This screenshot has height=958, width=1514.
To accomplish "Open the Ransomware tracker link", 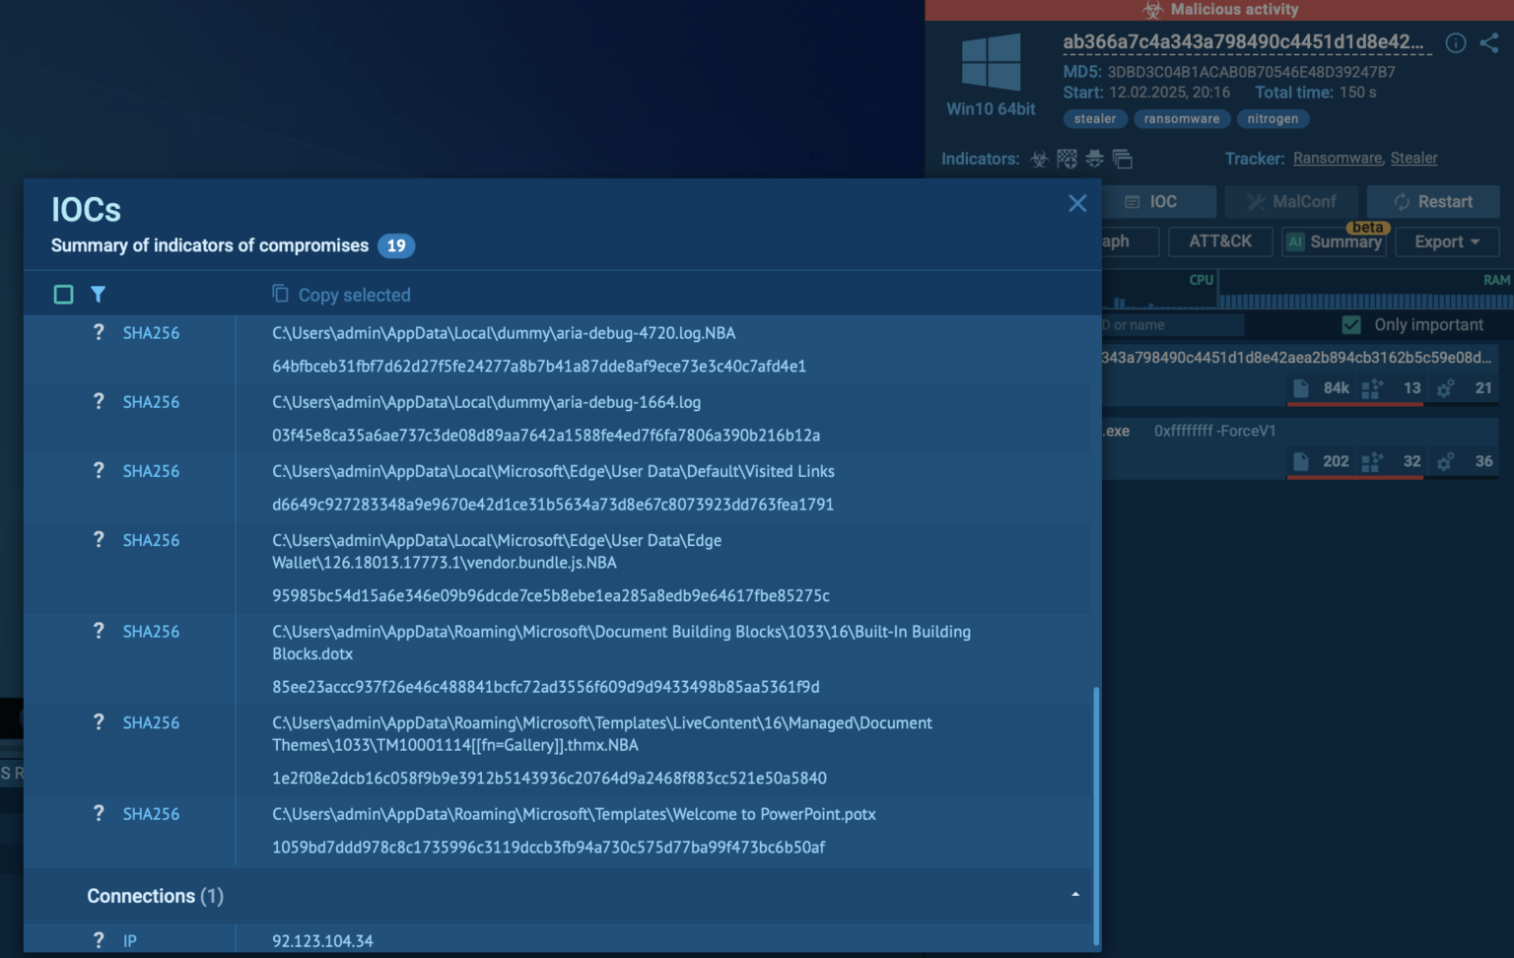I will [1338, 158].
